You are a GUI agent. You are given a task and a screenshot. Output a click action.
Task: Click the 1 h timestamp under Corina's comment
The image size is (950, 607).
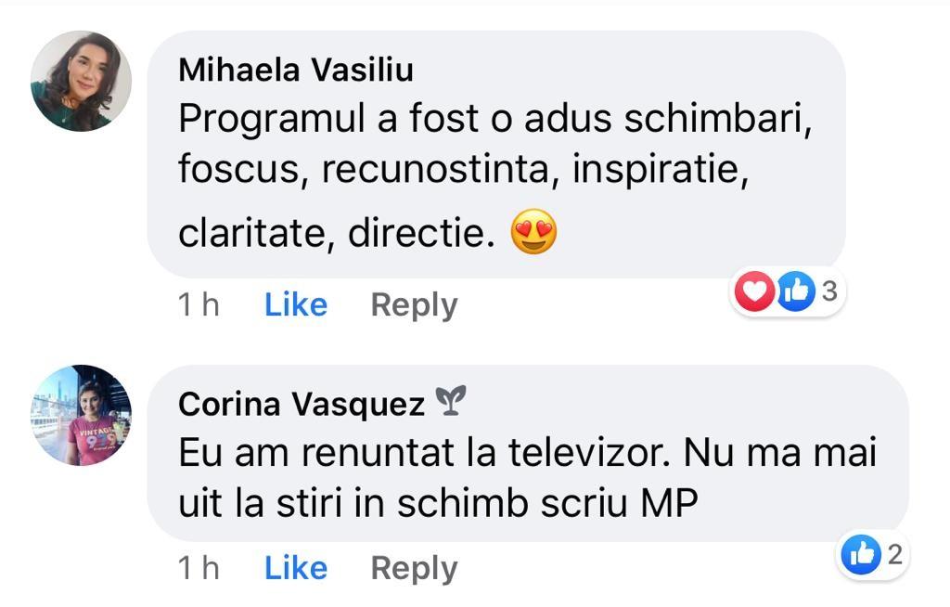pyautogui.click(x=199, y=568)
